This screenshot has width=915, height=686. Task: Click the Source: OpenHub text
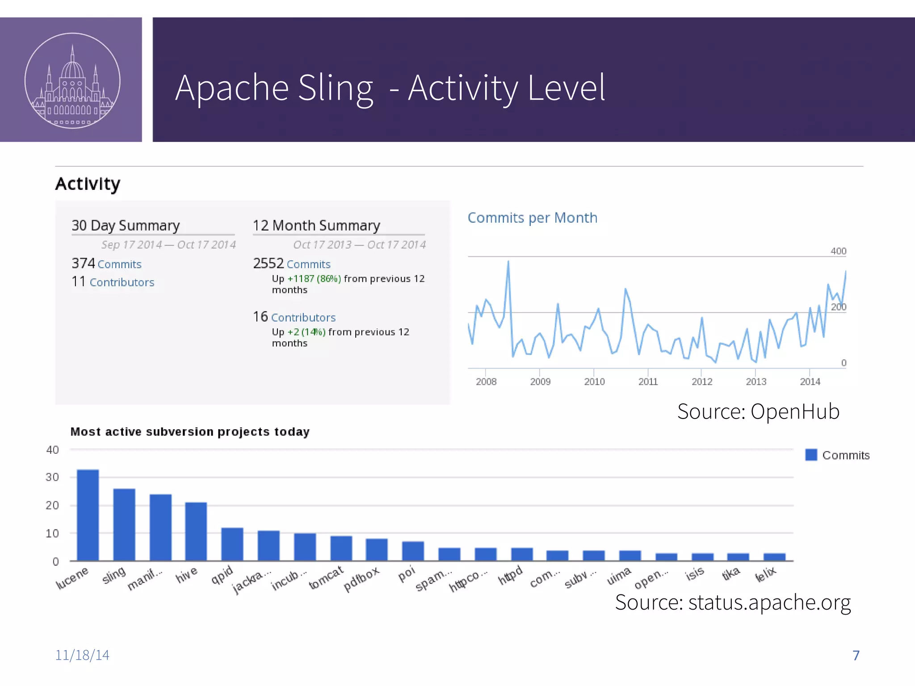758,411
